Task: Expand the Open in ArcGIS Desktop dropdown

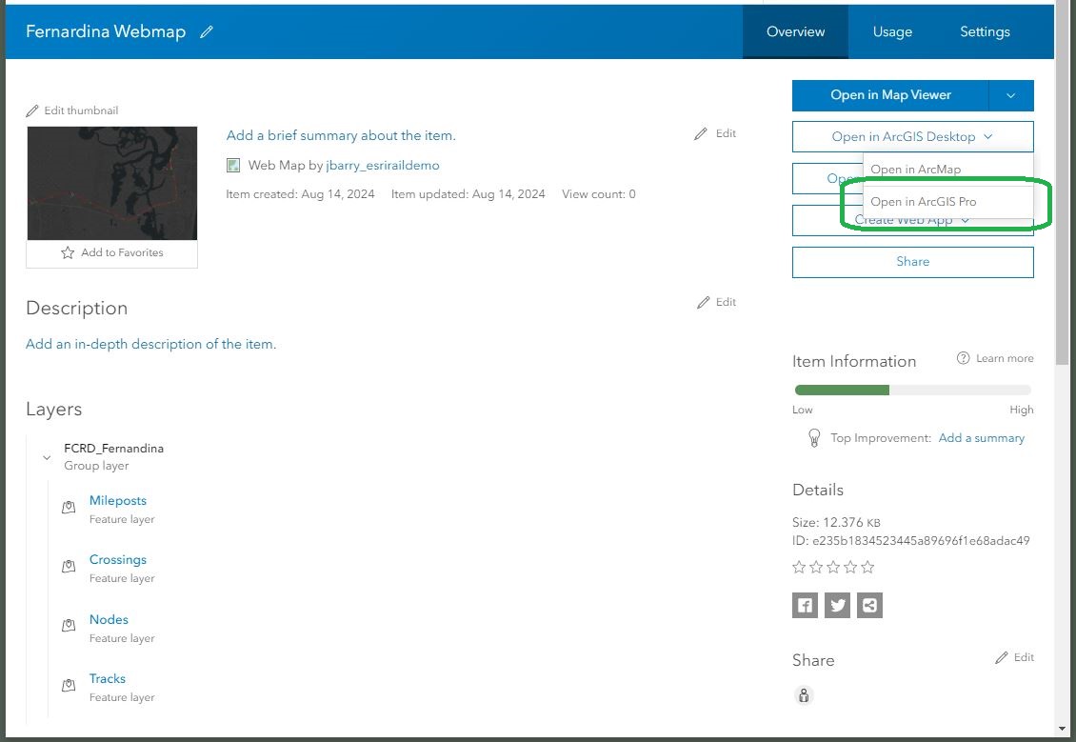Action: (x=912, y=136)
